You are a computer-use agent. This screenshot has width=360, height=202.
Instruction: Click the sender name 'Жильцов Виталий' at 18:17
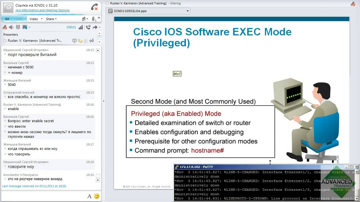(x=17, y=144)
